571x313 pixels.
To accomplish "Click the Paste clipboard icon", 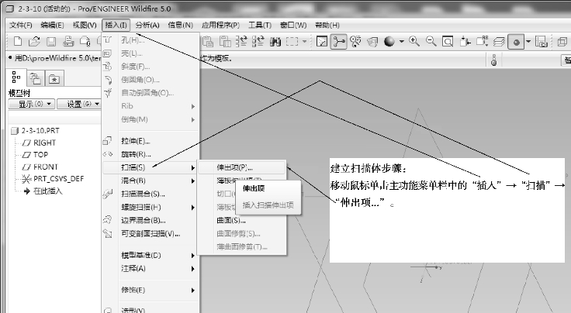I will [x=208, y=41].
